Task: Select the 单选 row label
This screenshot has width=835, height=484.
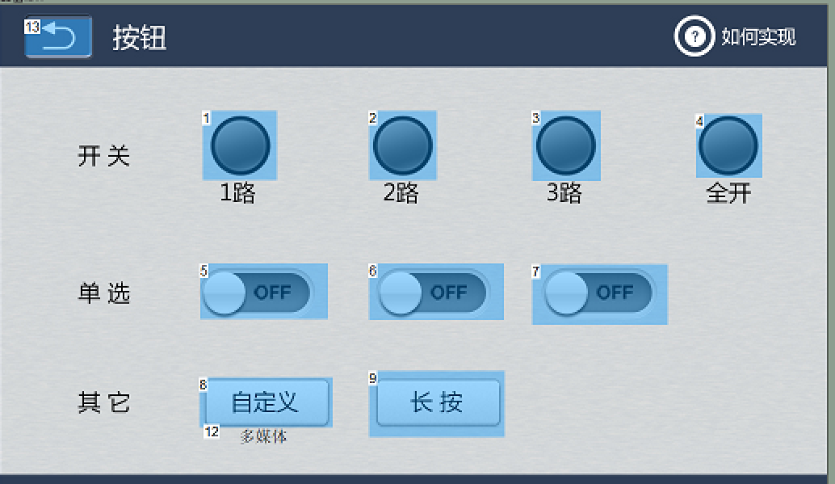Action: coord(104,294)
